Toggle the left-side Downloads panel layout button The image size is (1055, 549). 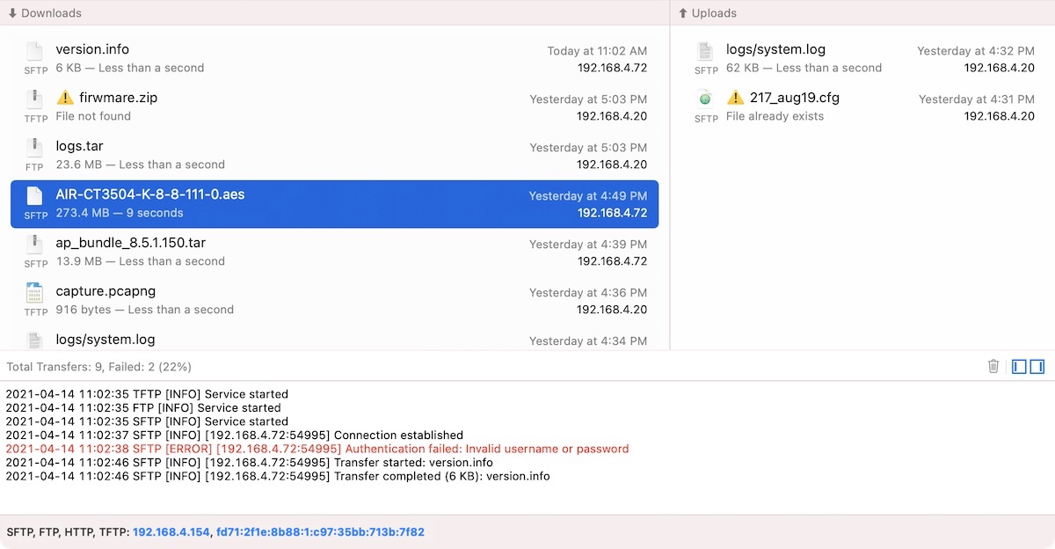pos(1020,366)
